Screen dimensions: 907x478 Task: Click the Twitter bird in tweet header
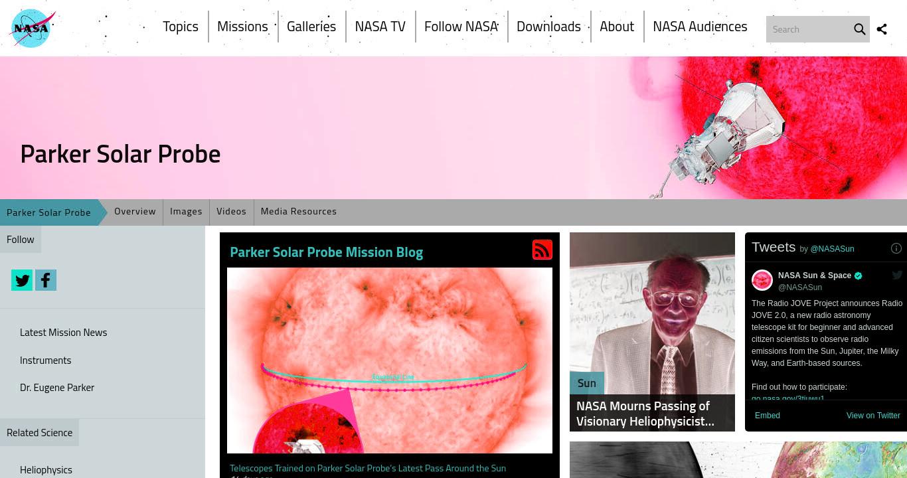(x=897, y=275)
